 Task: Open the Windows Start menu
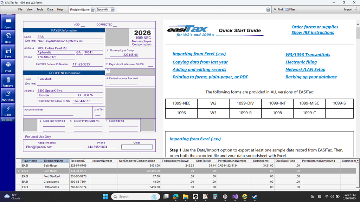[x=105, y=196]
